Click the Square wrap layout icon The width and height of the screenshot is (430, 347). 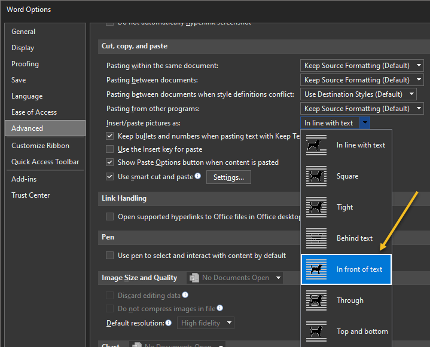(316, 176)
